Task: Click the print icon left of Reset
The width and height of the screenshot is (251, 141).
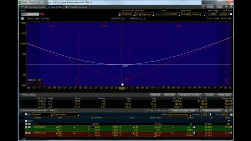Action: click(x=203, y=7)
